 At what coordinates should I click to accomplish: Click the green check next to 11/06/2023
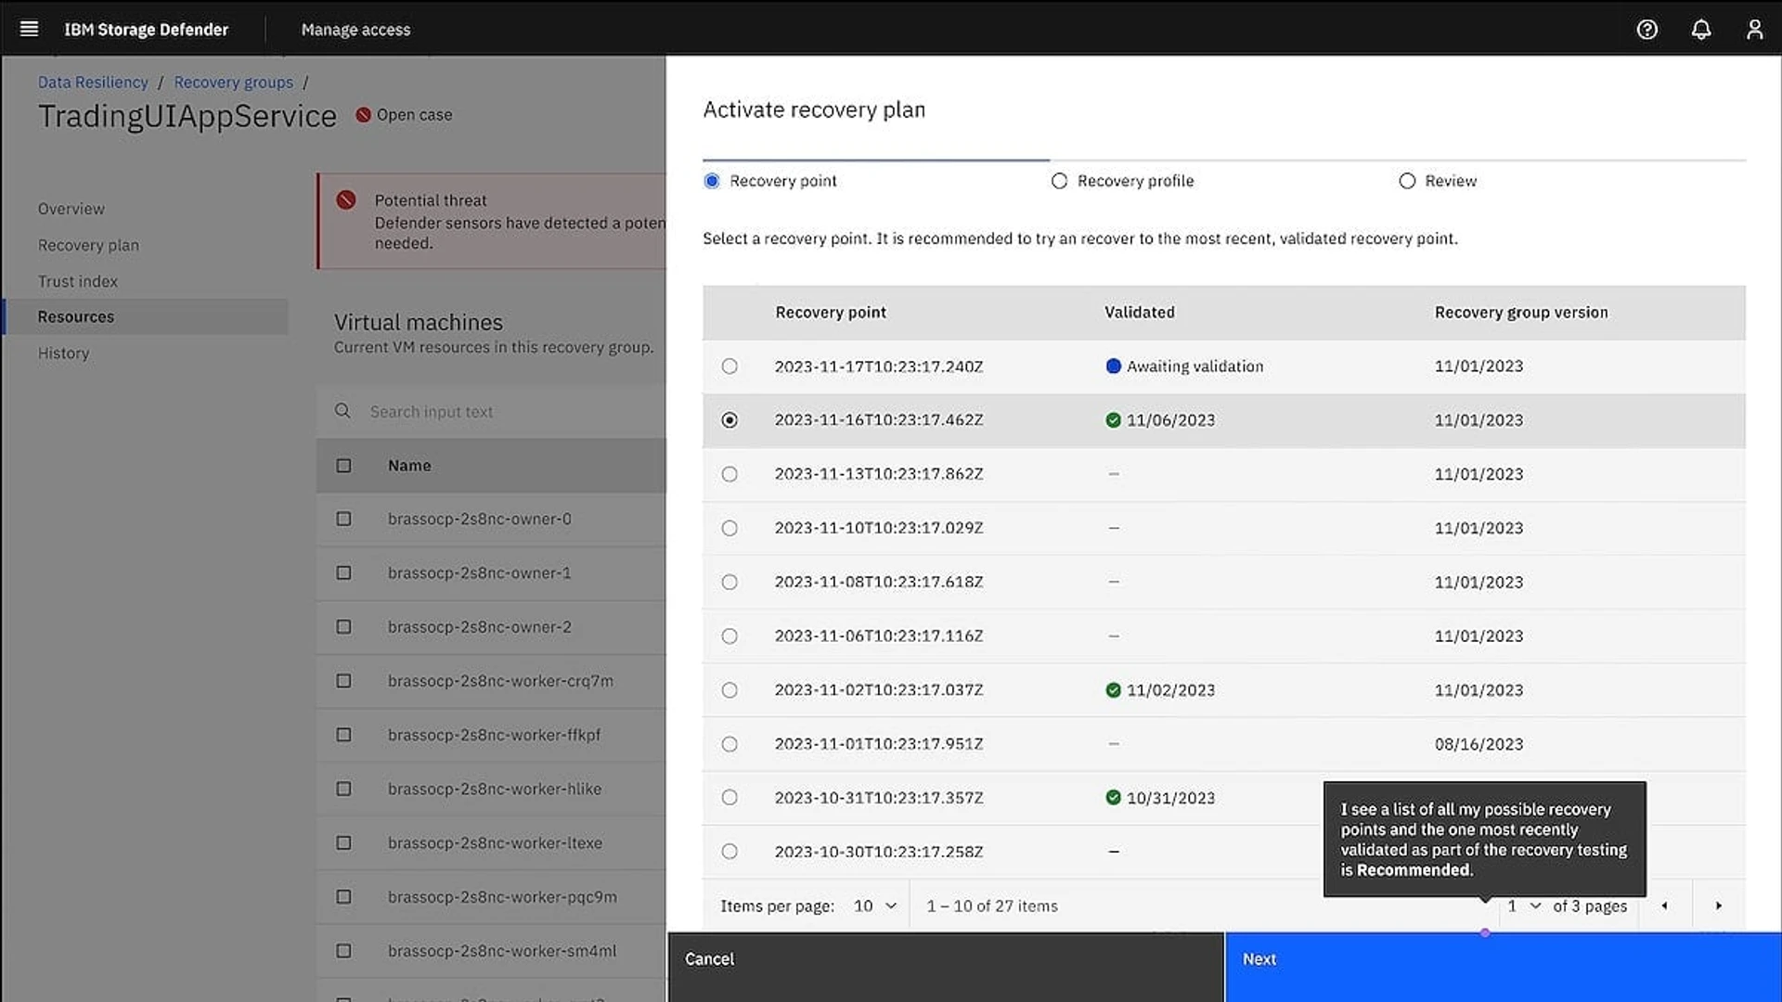(1114, 420)
